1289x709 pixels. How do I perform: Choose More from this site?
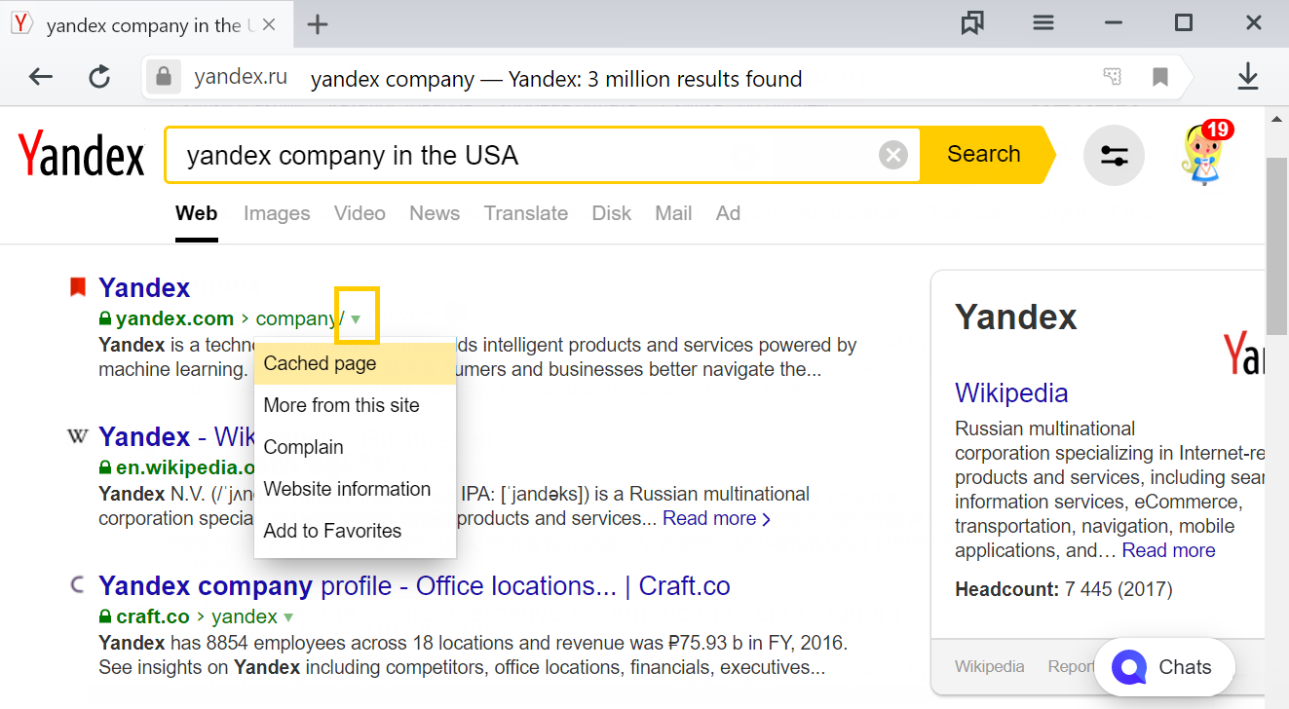tap(355, 405)
